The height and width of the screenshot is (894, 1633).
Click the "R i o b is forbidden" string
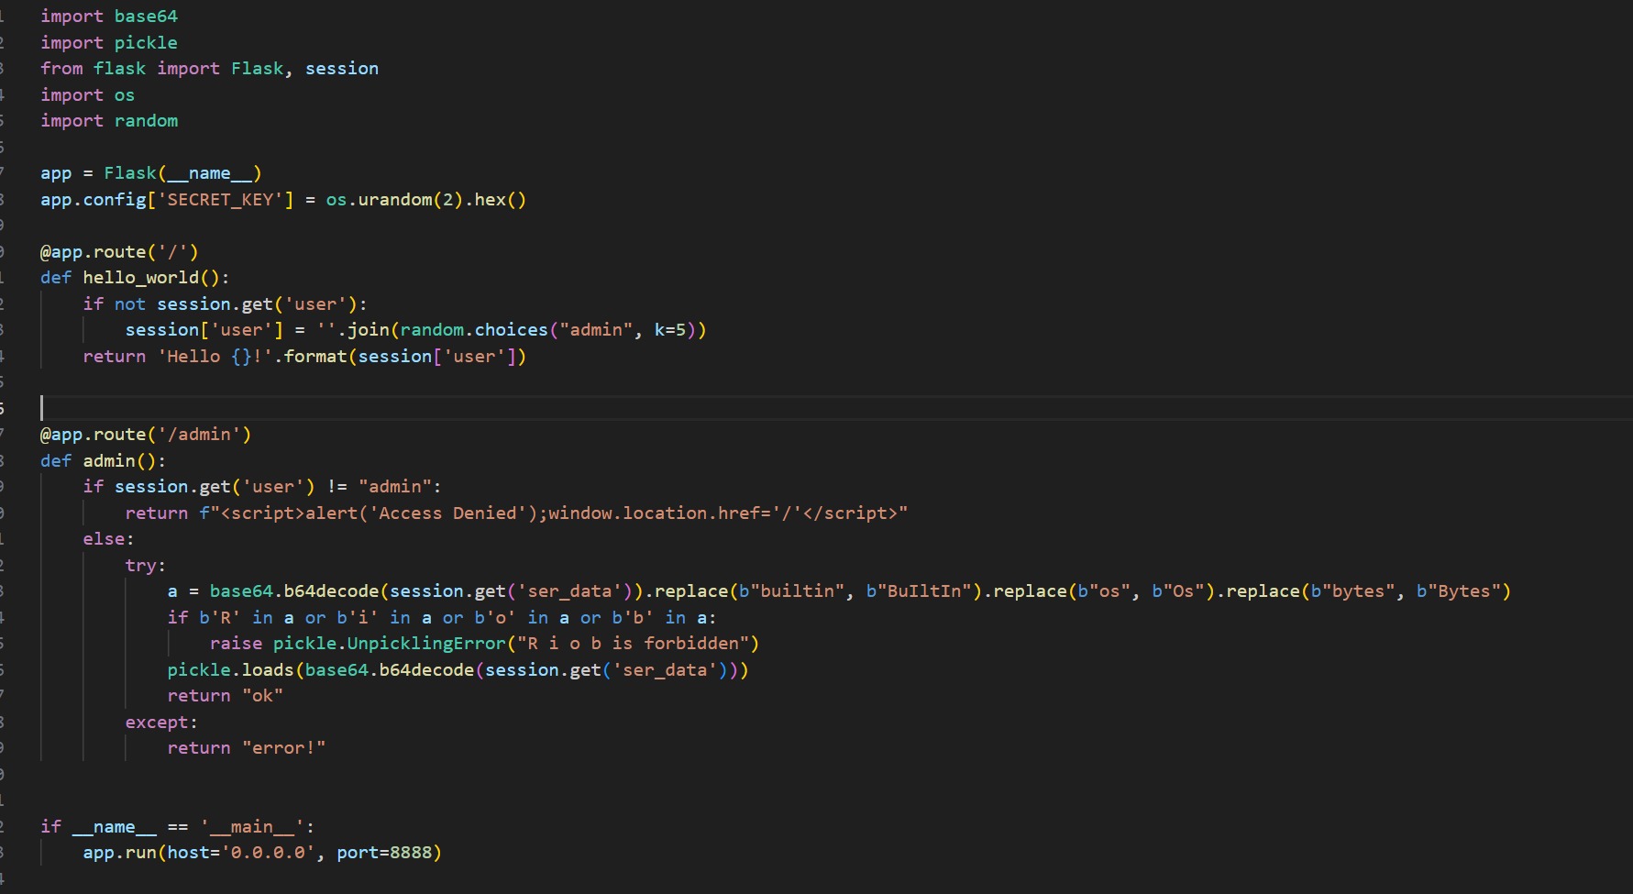(633, 644)
